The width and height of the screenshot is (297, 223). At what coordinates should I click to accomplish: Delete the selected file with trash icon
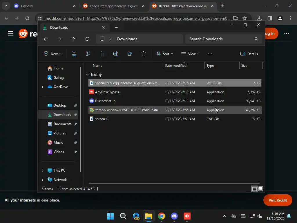click(144, 54)
